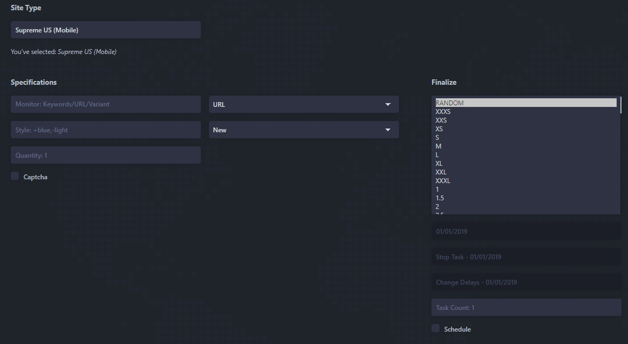The height and width of the screenshot is (344, 628).
Task: Choose shoe size 1.5 in the list
Action: click(x=526, y=198)
